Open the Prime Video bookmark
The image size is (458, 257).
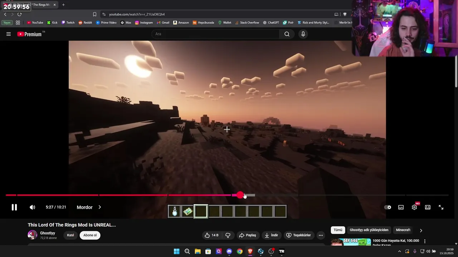point(106,22)
